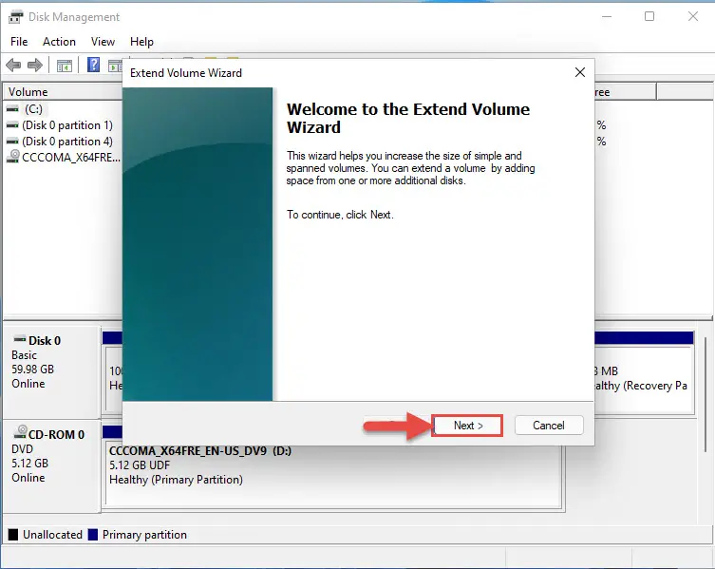Click the Disk 0 label in lower pane
The width and height of the screenshot is (715, 569).
(x=45, y=341)
